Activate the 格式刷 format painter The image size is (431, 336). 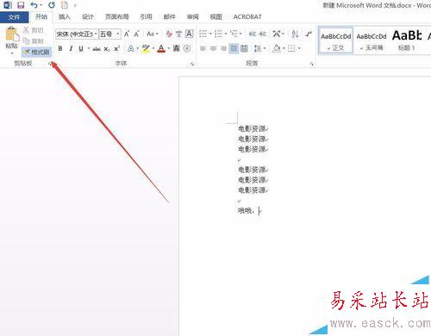pos(37,52)
